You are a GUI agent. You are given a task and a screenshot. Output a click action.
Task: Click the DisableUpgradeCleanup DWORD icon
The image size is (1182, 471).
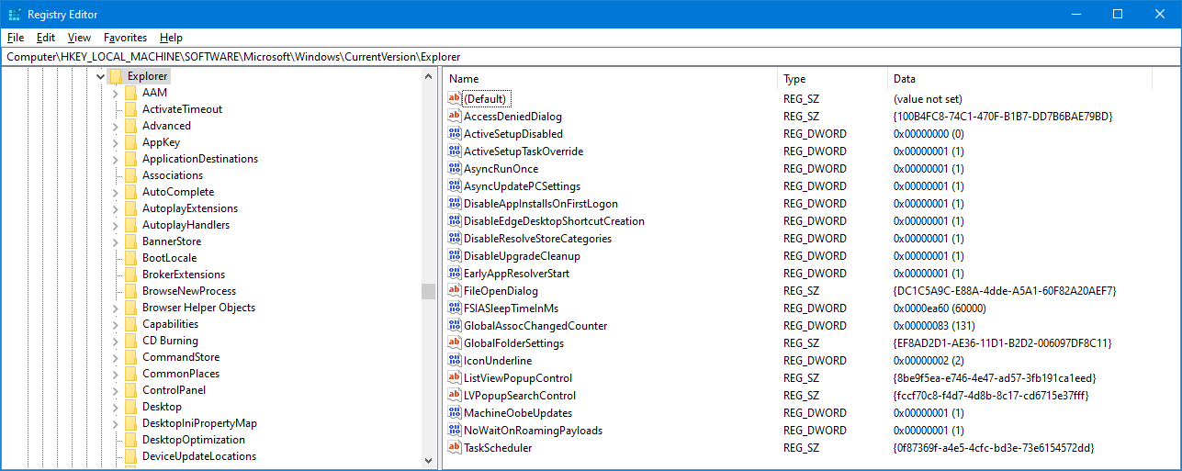(x=455, y=256)
